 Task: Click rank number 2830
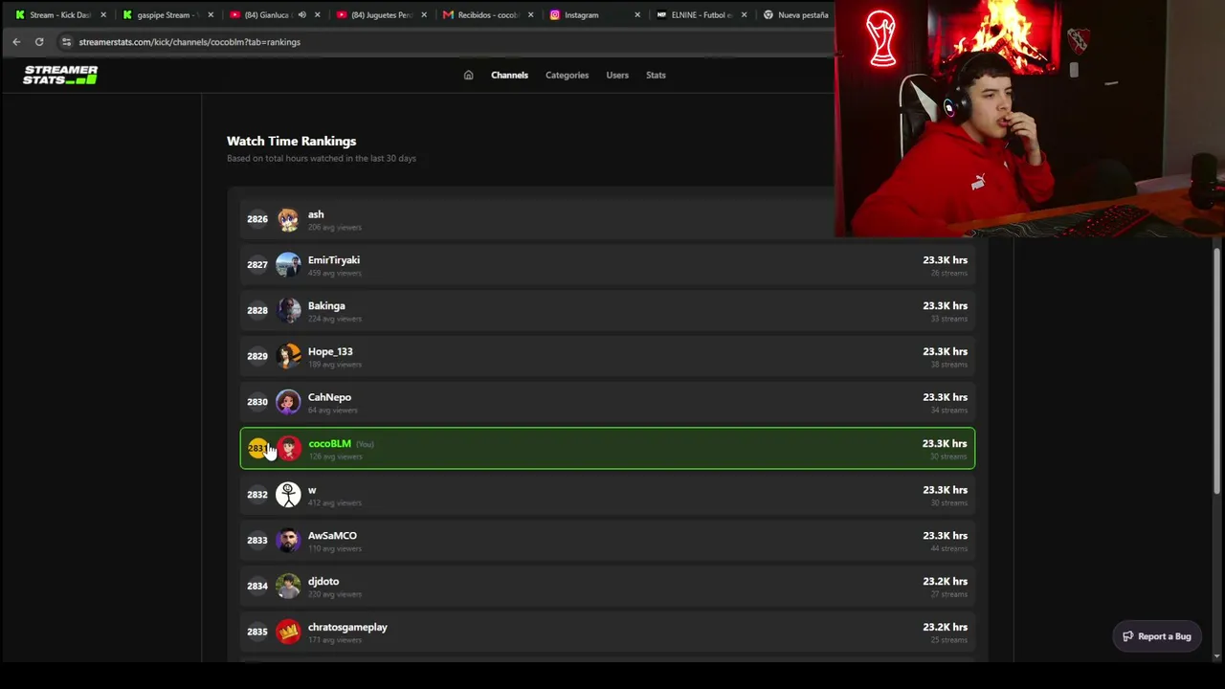pos(257,402)
